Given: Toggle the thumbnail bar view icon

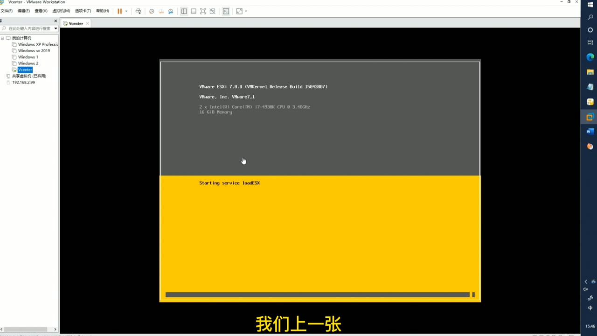Looking at the screenshot, I should click(x=194, y=11).
